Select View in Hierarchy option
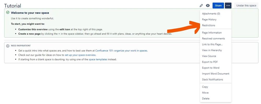 pyautogui.click(x=216, y=50)
